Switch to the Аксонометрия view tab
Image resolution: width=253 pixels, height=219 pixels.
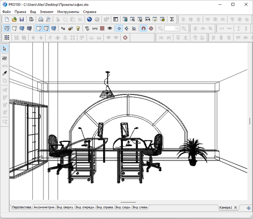coord(44,207)
